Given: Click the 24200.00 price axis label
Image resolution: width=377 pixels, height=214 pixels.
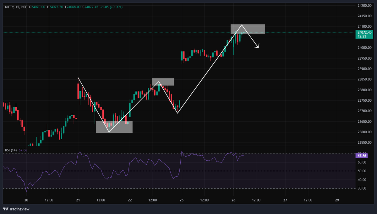Looking at the screenshot, I should click(x=364, y=6).
